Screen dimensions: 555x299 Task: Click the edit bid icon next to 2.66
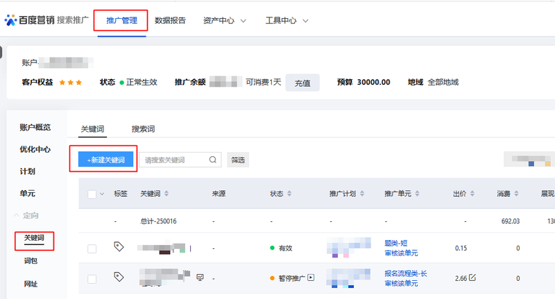(472, 277)
